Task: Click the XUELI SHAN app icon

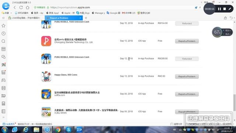Action: tap(46, 112)
